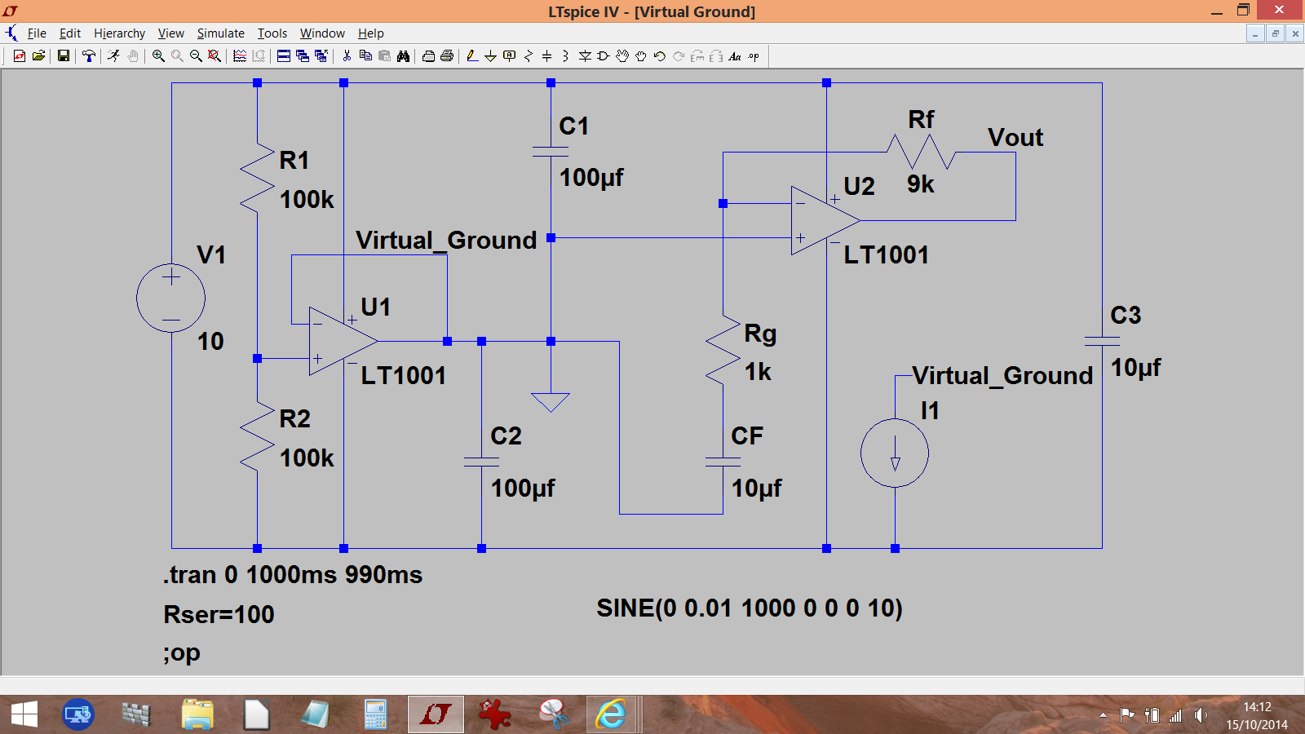Click the SINE(0 0.01 1000 0 0 0 10) text
Screen dimensions: 1305x734
coord(750,608)
